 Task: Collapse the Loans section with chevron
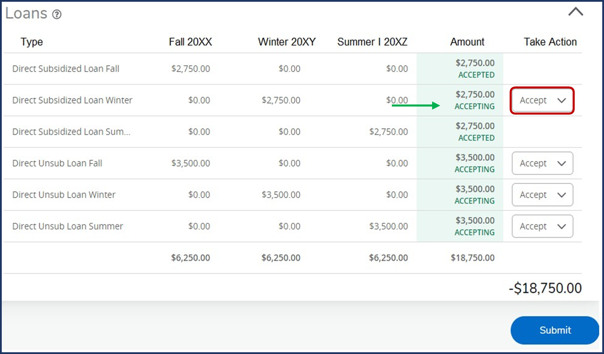(x=576, y=12)
